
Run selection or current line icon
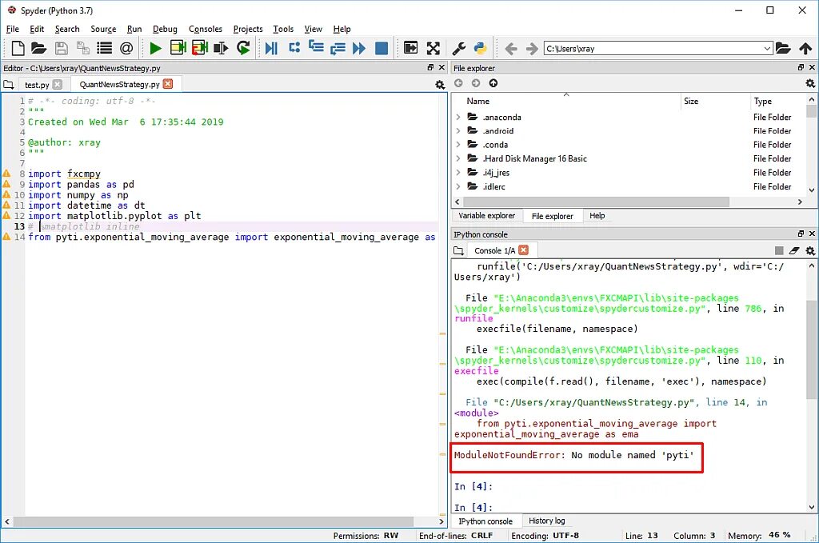[x=221, y=49]
